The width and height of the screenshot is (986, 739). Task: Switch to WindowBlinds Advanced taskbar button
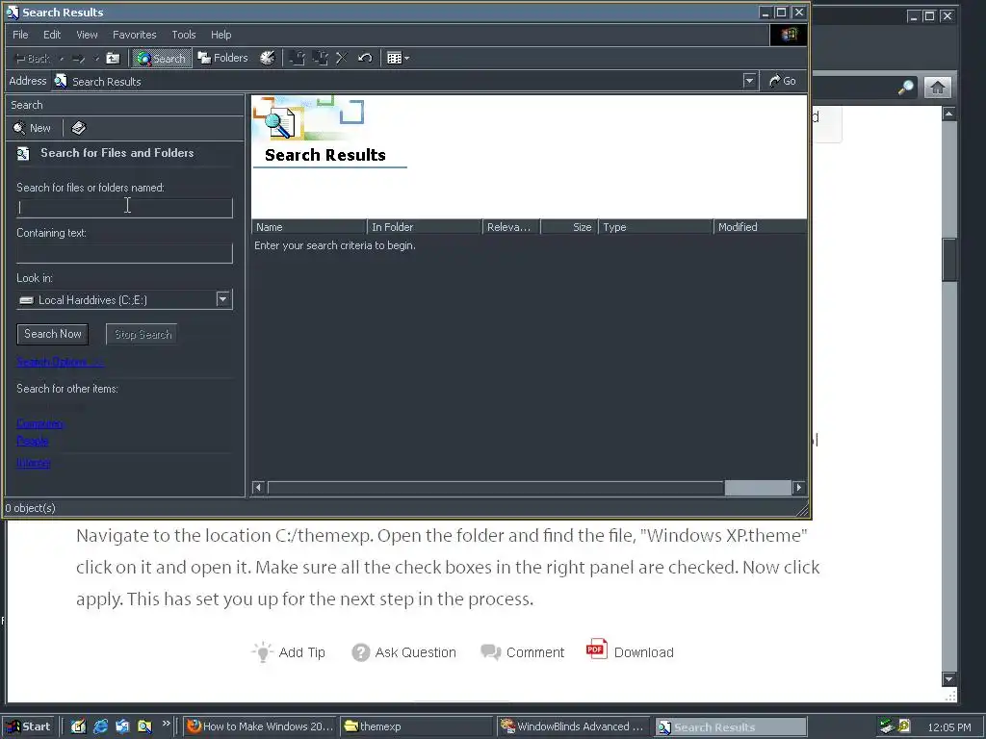pos(573,726)
